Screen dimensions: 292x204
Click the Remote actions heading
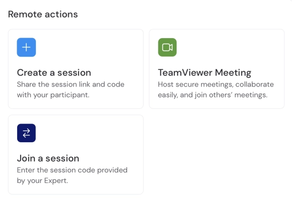(x=43, y=14)
